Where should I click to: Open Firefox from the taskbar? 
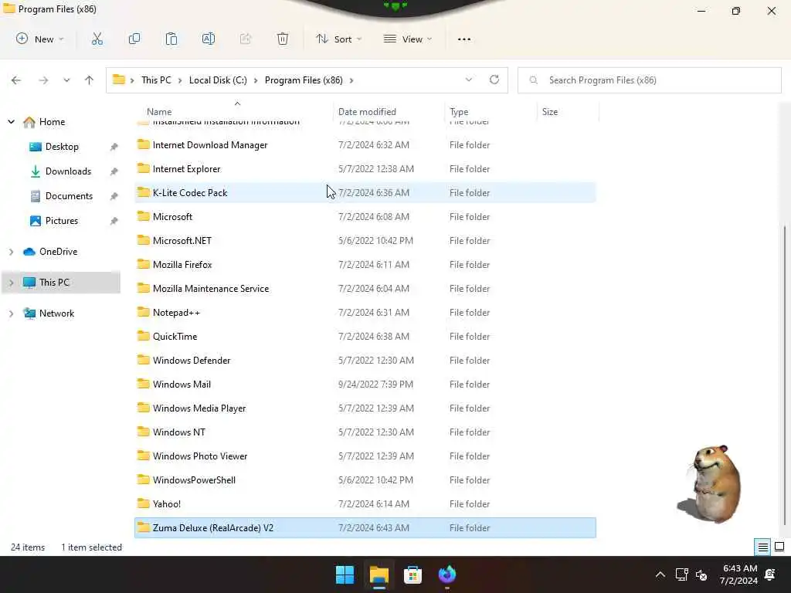coord(447,574)
